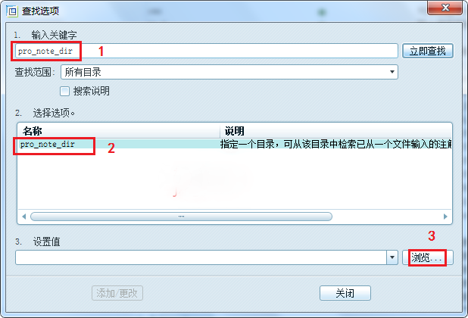Click the horizontal scrollbar thumb in the results list
The width and height of the screenshot is (468, 318).
pos(181,217)
